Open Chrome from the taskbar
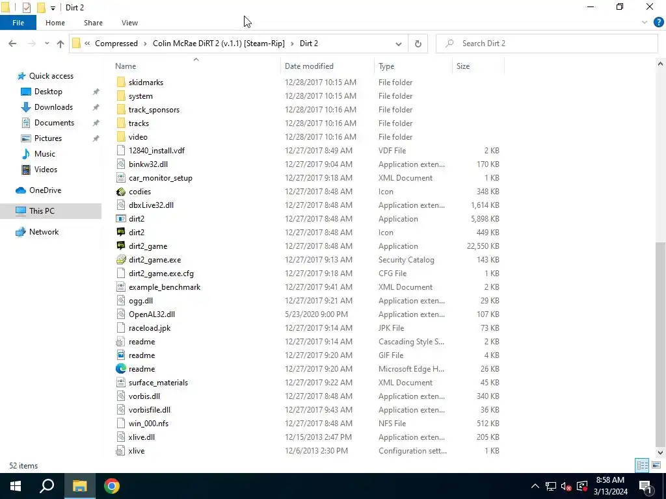666x499 pixels. click(112, 486)
